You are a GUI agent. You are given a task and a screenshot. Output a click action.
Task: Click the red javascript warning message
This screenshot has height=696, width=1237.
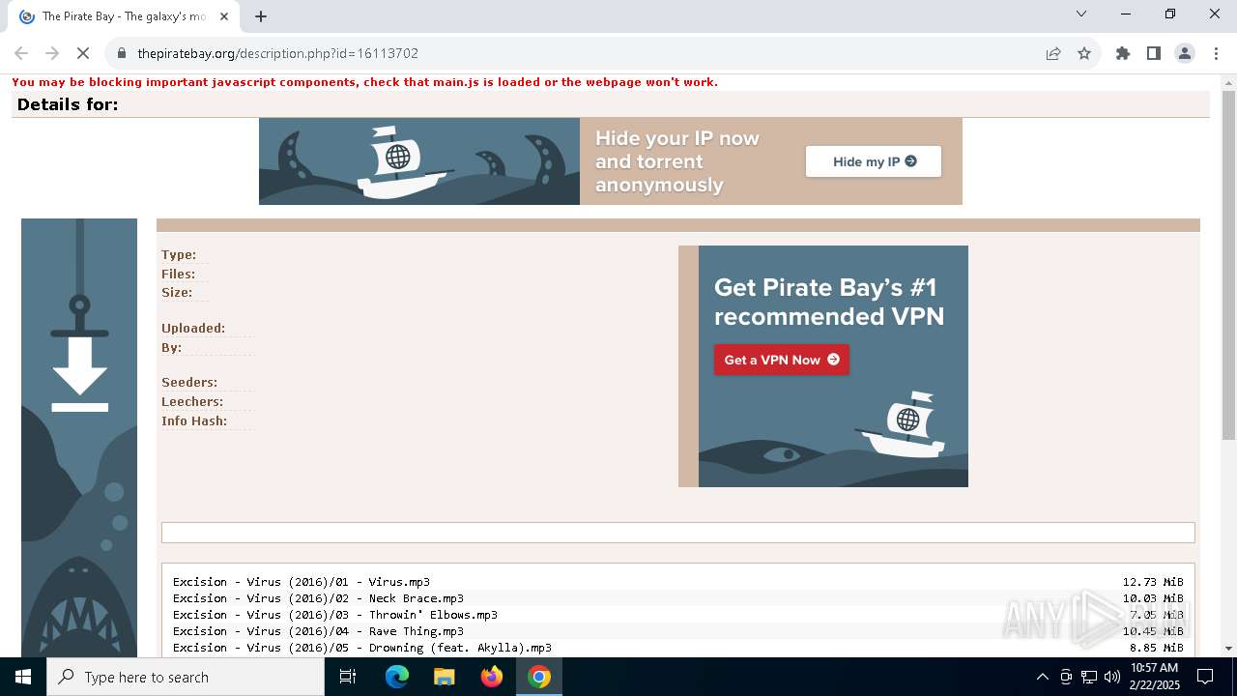coord(364,82)
